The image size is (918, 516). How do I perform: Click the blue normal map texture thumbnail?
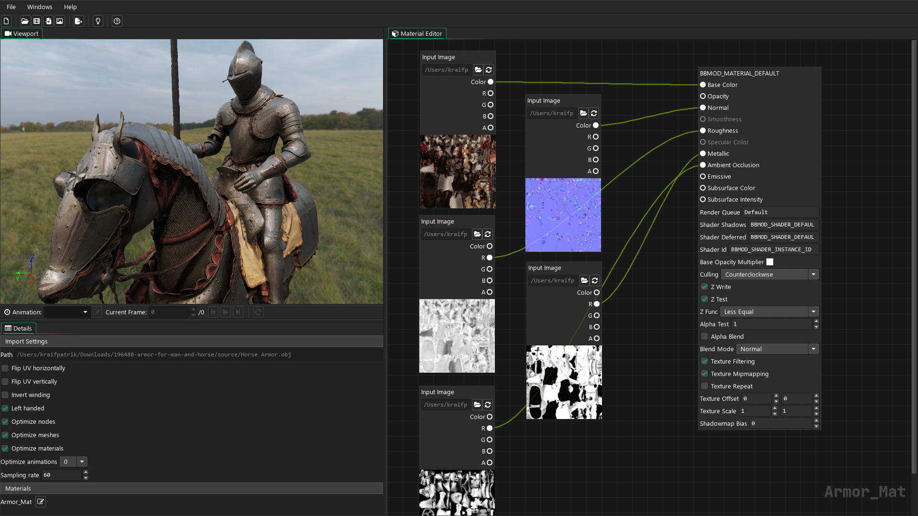pos(563,214)
